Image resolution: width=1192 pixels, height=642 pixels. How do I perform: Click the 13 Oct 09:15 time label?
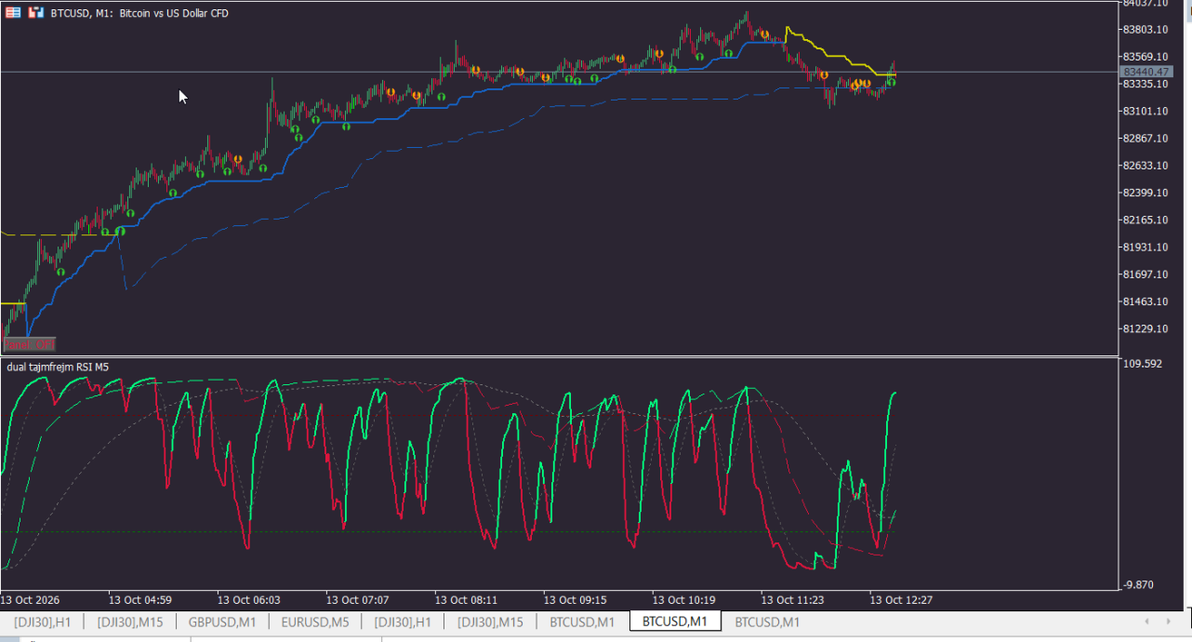point(576,600)
